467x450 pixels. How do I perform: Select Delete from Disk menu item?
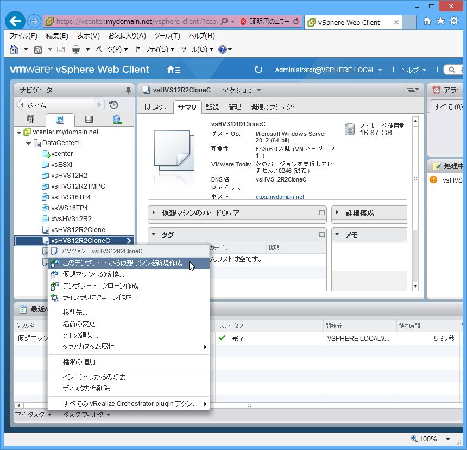tap(129, 388)
